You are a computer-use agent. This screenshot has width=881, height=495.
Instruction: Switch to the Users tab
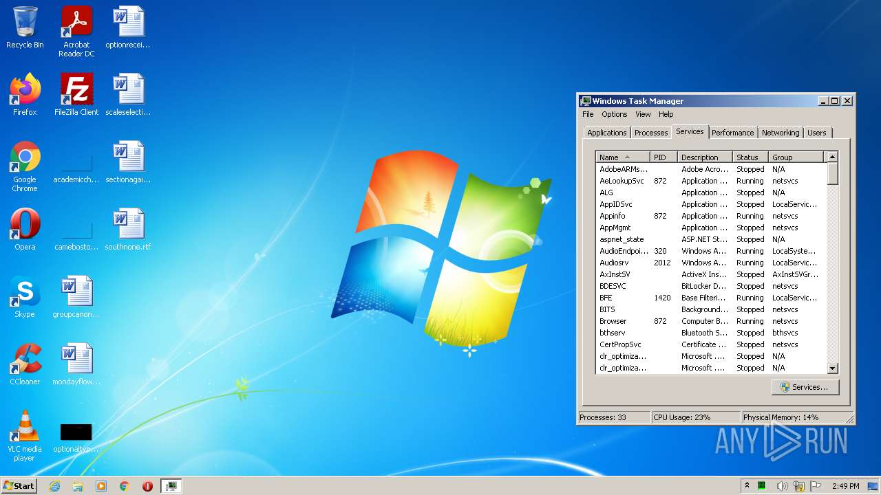(x=817, y=133)
